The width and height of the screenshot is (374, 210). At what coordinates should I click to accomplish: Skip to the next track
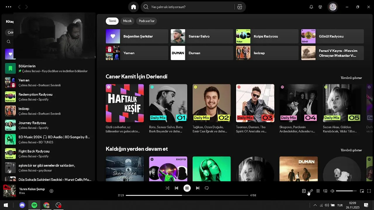(198, 188)
